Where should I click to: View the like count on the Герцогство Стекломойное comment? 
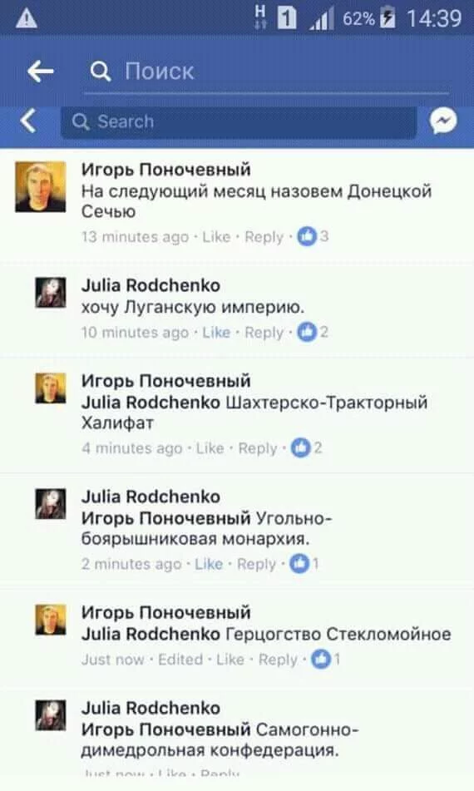[326, 659]
